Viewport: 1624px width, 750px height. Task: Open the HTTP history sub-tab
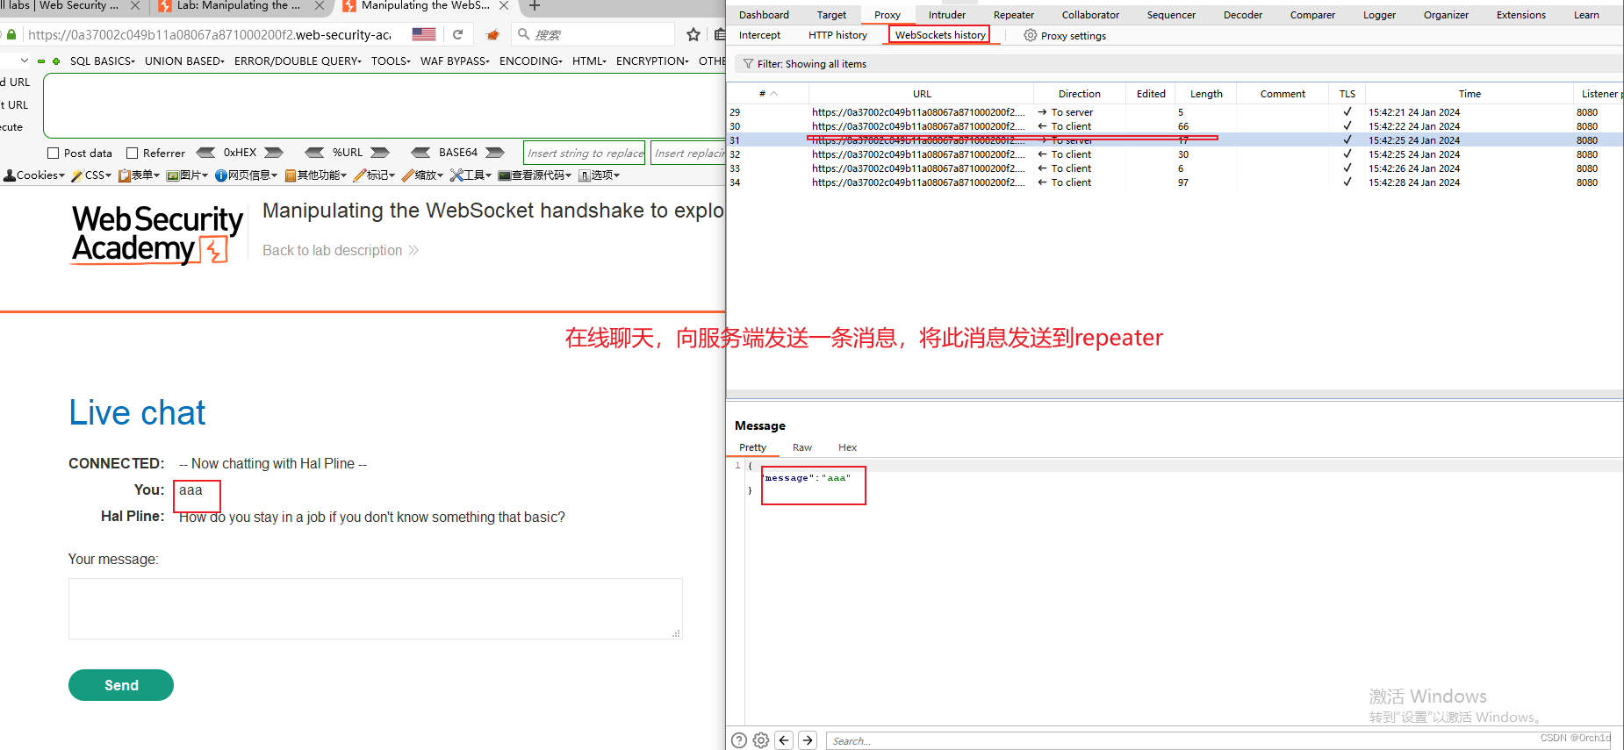click(x=837, y=35)
